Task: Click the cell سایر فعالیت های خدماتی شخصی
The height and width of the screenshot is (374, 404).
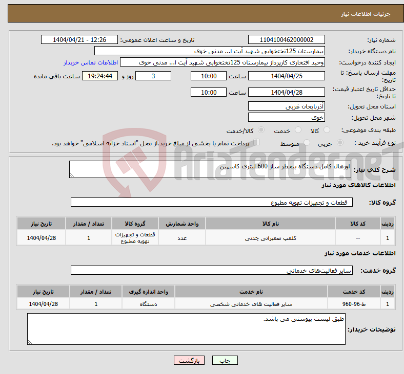Action: 251,304
